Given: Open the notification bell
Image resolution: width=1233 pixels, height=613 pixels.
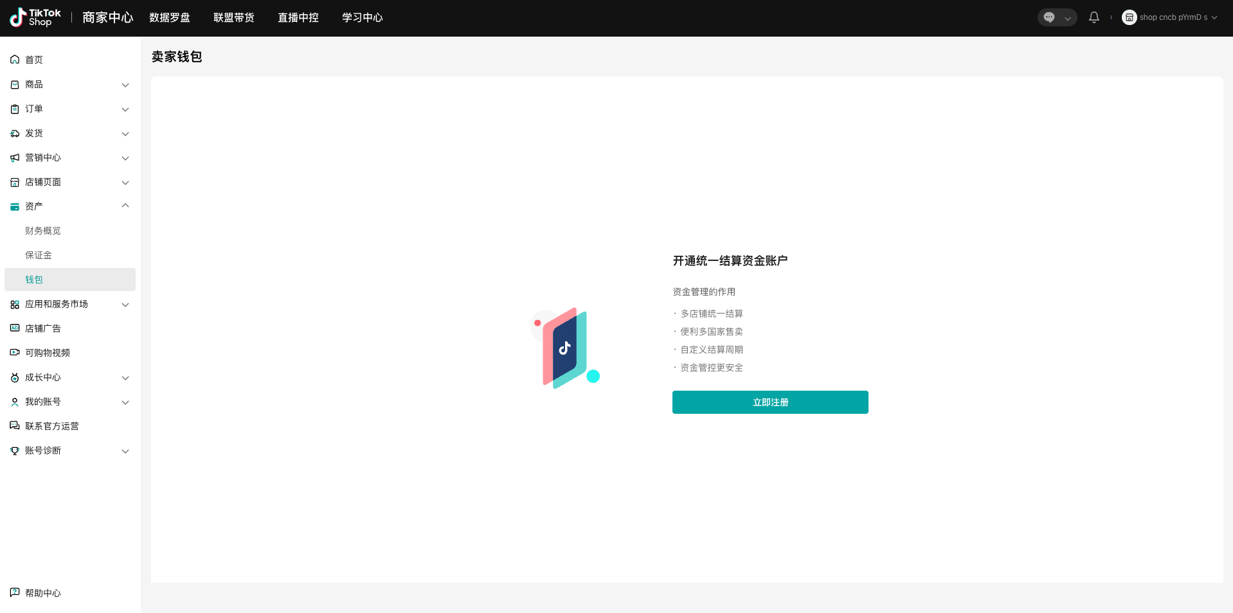Looking at the screenshot, I should [1093, 17].
